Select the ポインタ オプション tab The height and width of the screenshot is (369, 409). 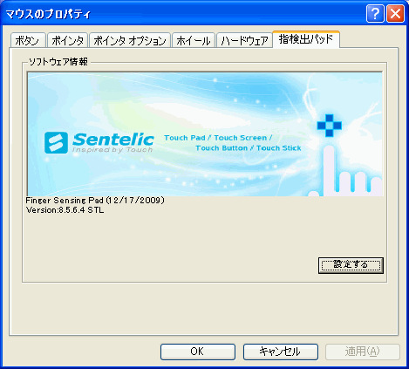click(x=130, y=40)
